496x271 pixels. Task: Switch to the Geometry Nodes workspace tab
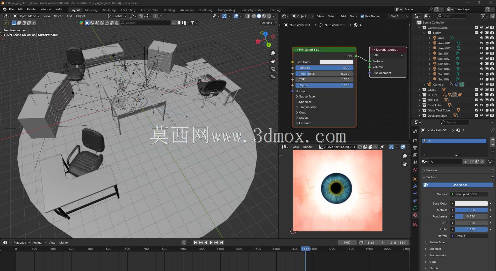click(x=251, y=10)
